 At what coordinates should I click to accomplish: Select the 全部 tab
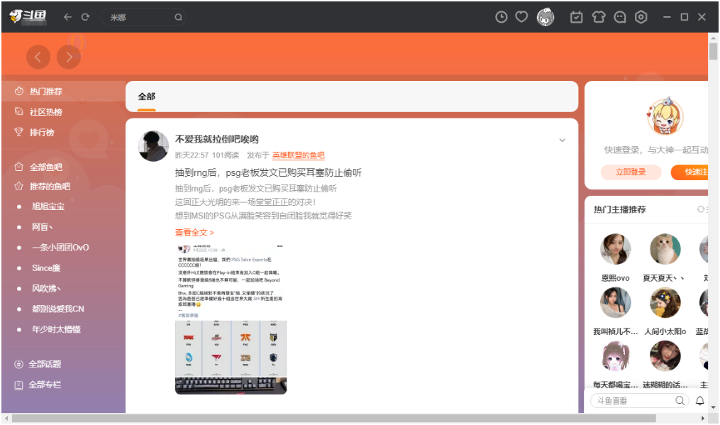click(146, 97)
